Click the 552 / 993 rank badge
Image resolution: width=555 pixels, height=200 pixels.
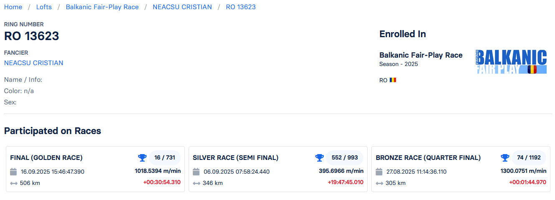tap(345, 158)
